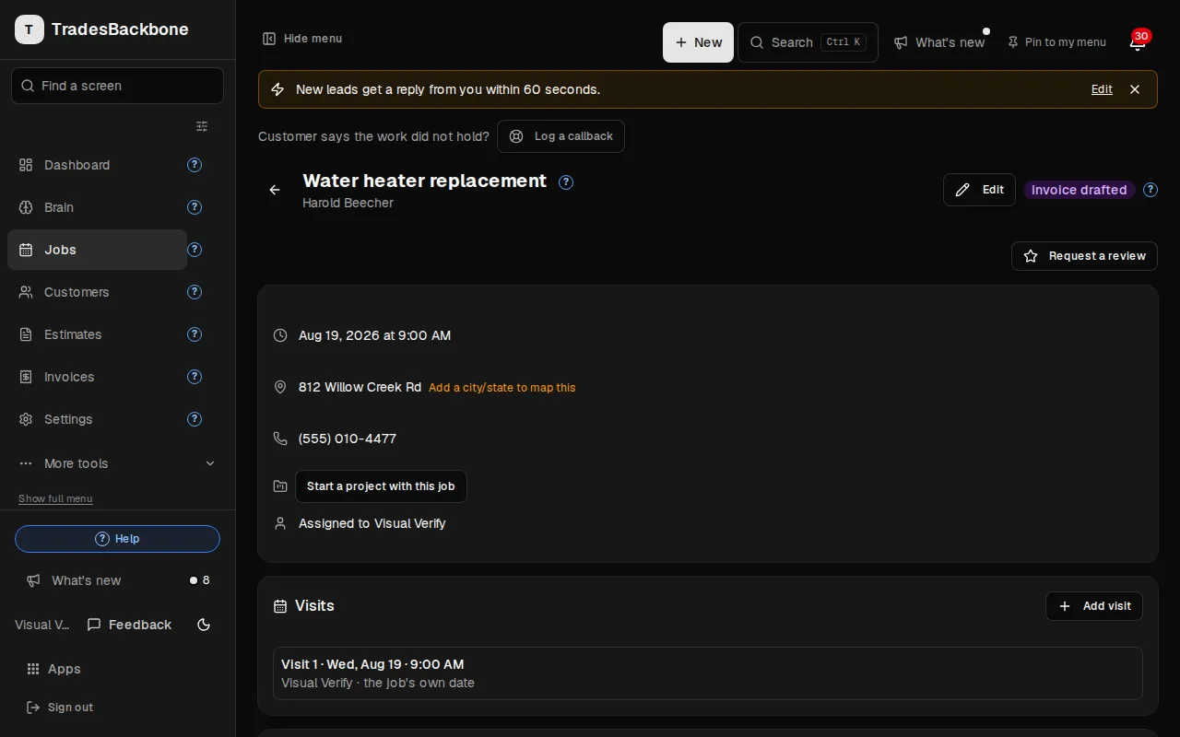Open help for Invoices menu item
Screen dimensions: 1180x737
195,377
